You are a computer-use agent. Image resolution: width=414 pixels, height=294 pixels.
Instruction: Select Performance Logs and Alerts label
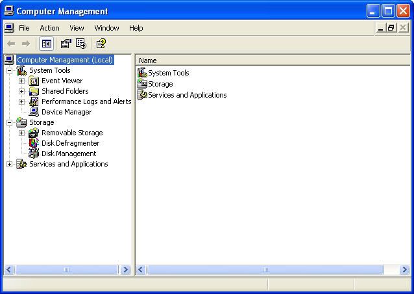pos(86,101)
